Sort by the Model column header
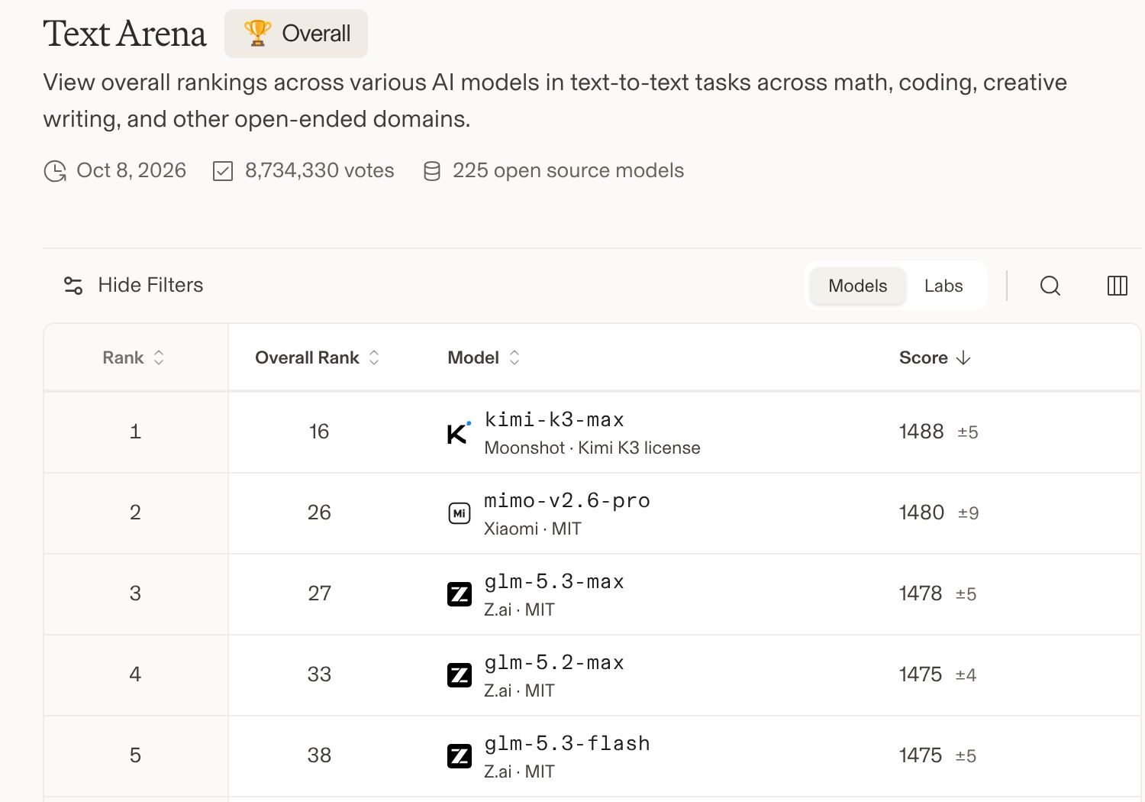 tap(484, 357)
